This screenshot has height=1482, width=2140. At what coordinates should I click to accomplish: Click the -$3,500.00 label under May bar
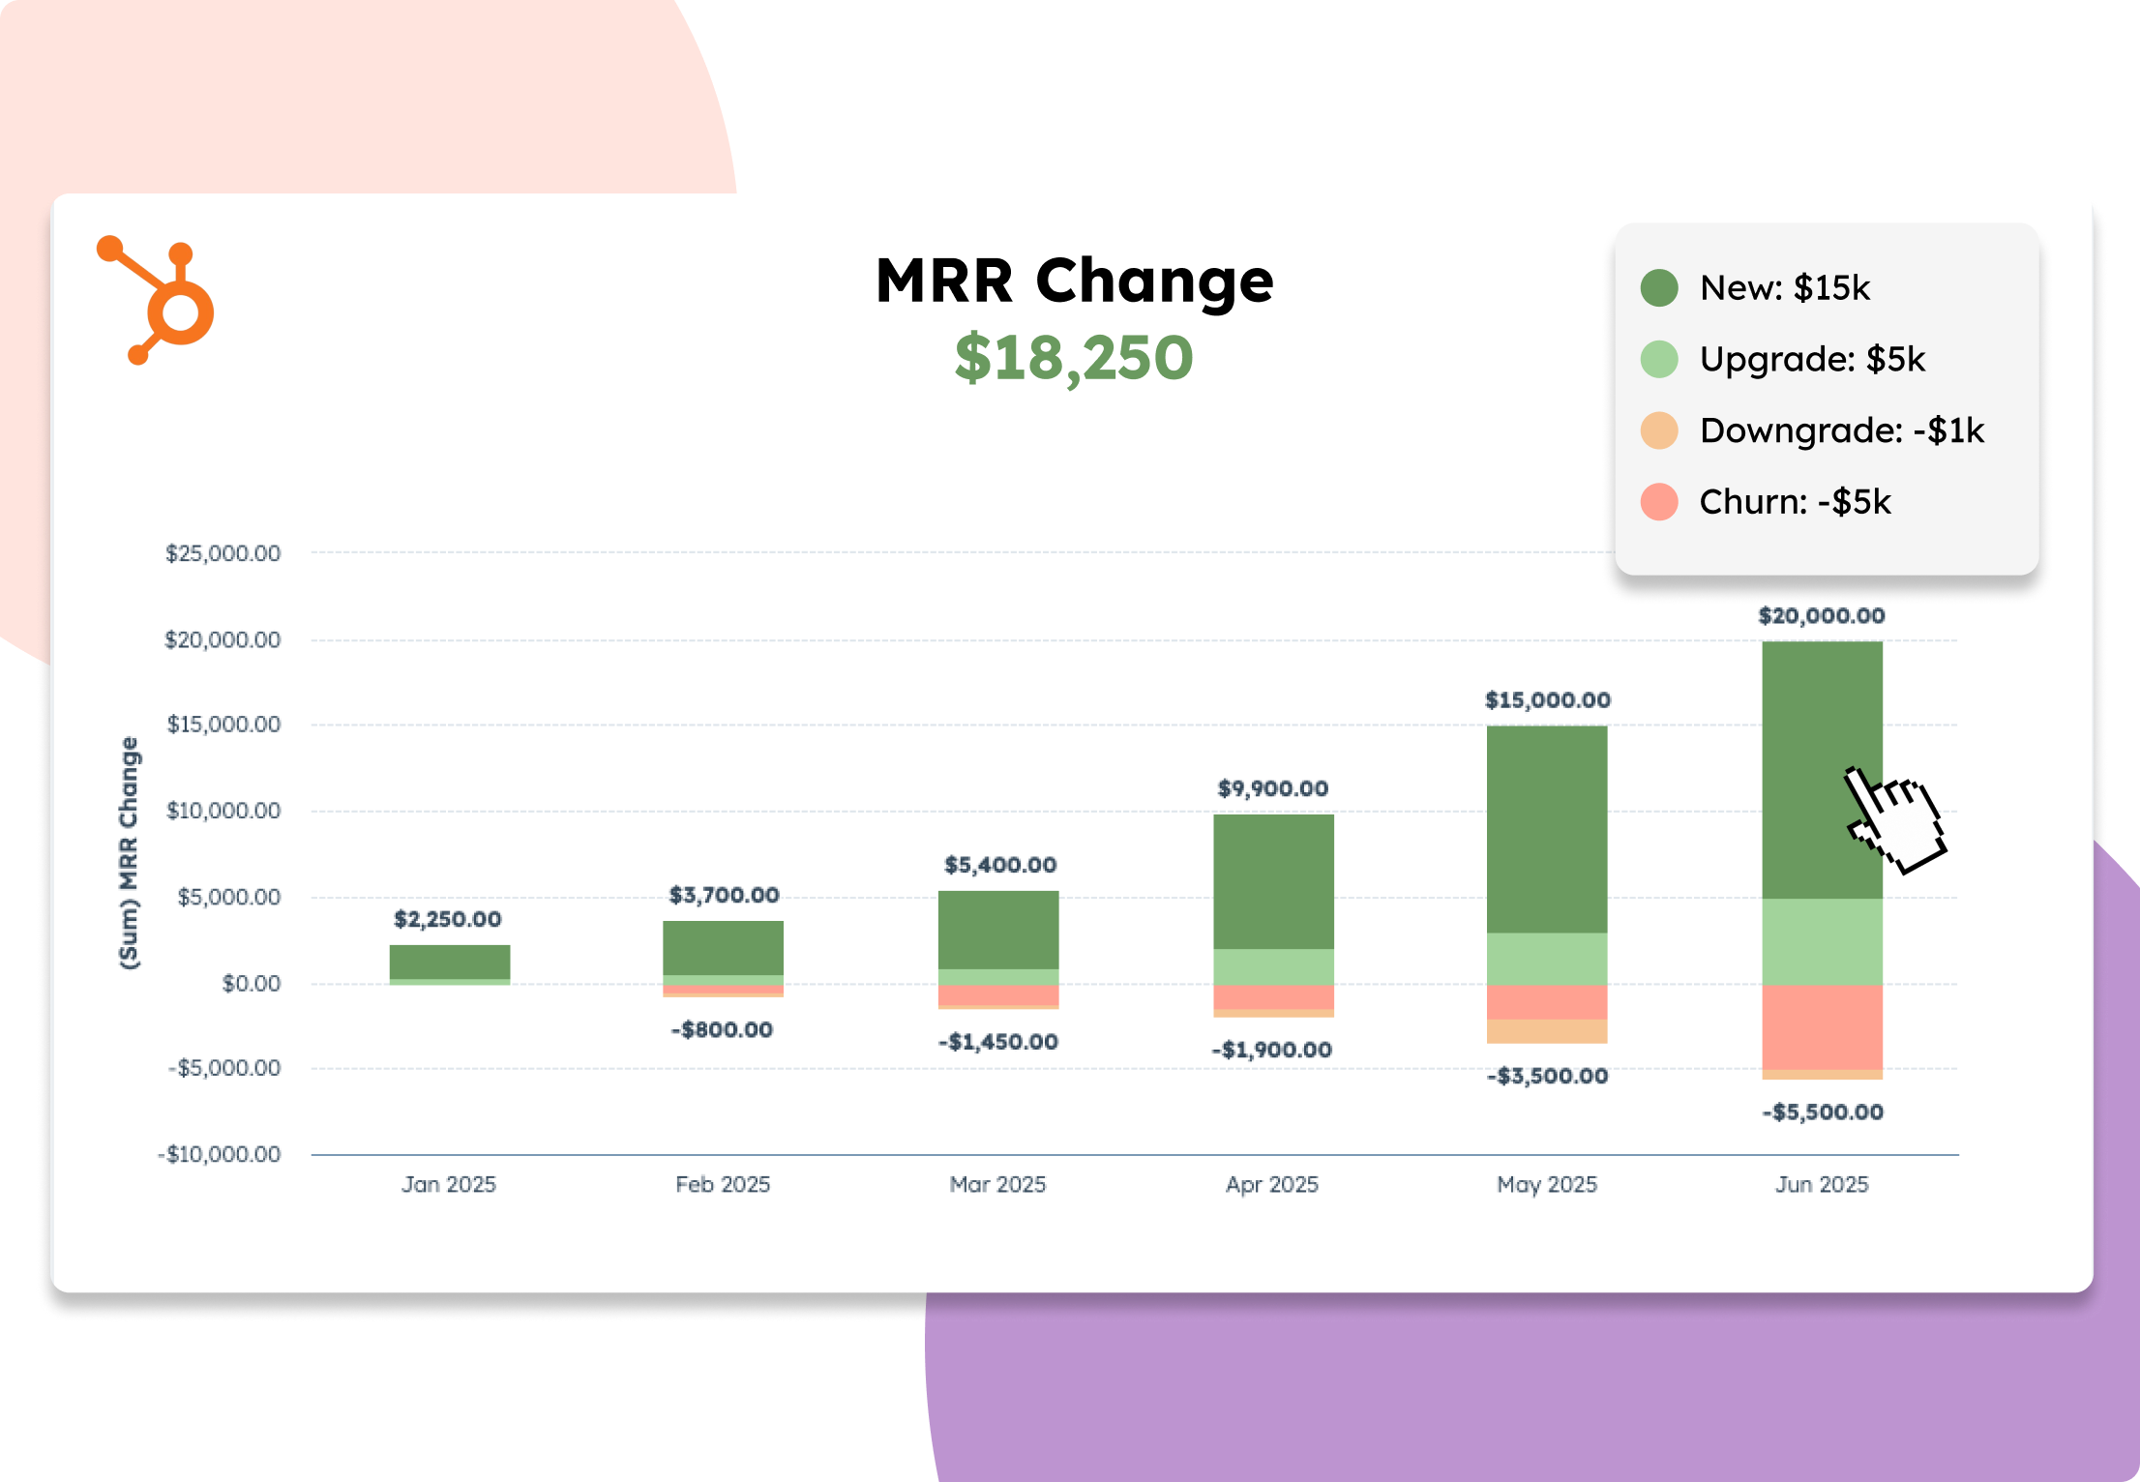coord(1547,1076)
